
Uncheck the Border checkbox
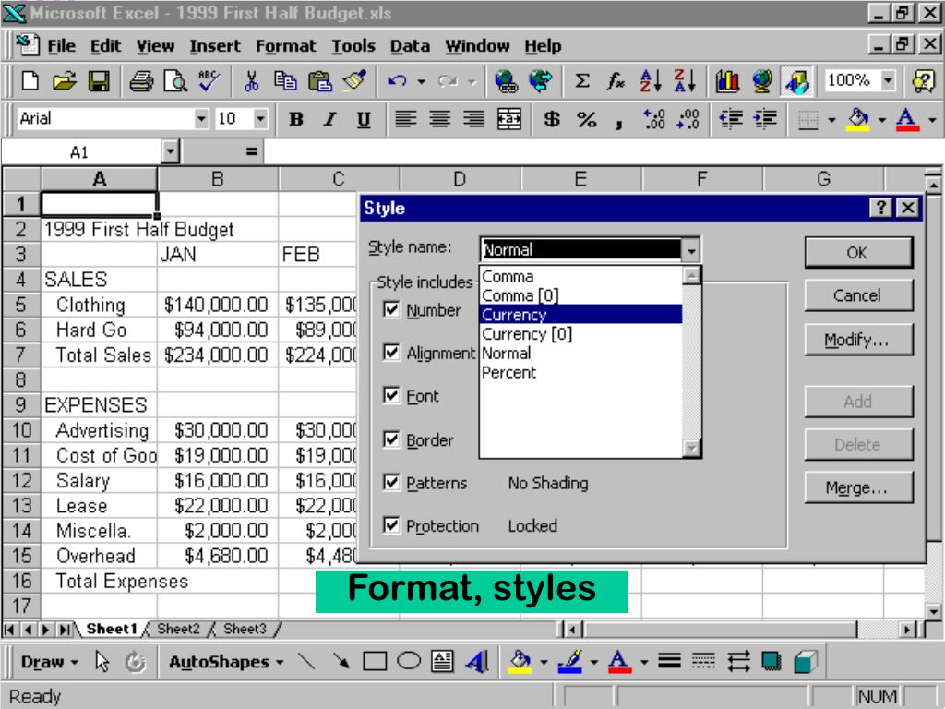pos(391,439)
